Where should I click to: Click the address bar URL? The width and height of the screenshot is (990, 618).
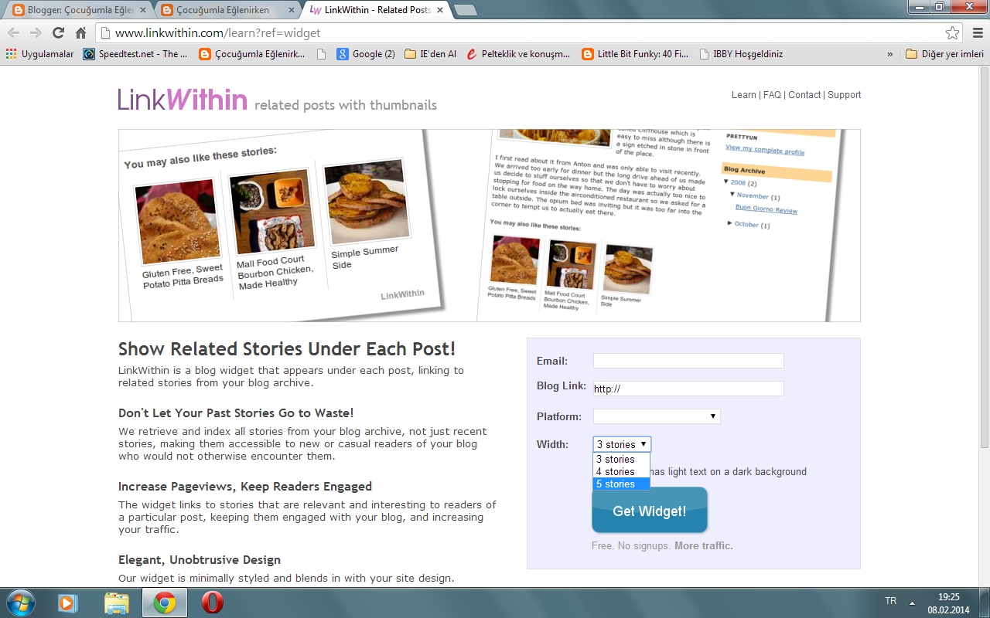tap(217, 33)
